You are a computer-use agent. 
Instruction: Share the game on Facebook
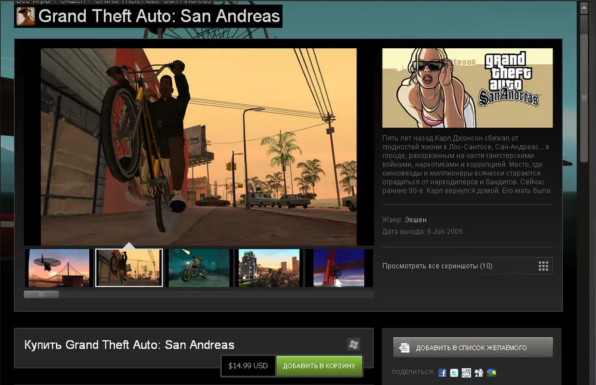point(442,373)
